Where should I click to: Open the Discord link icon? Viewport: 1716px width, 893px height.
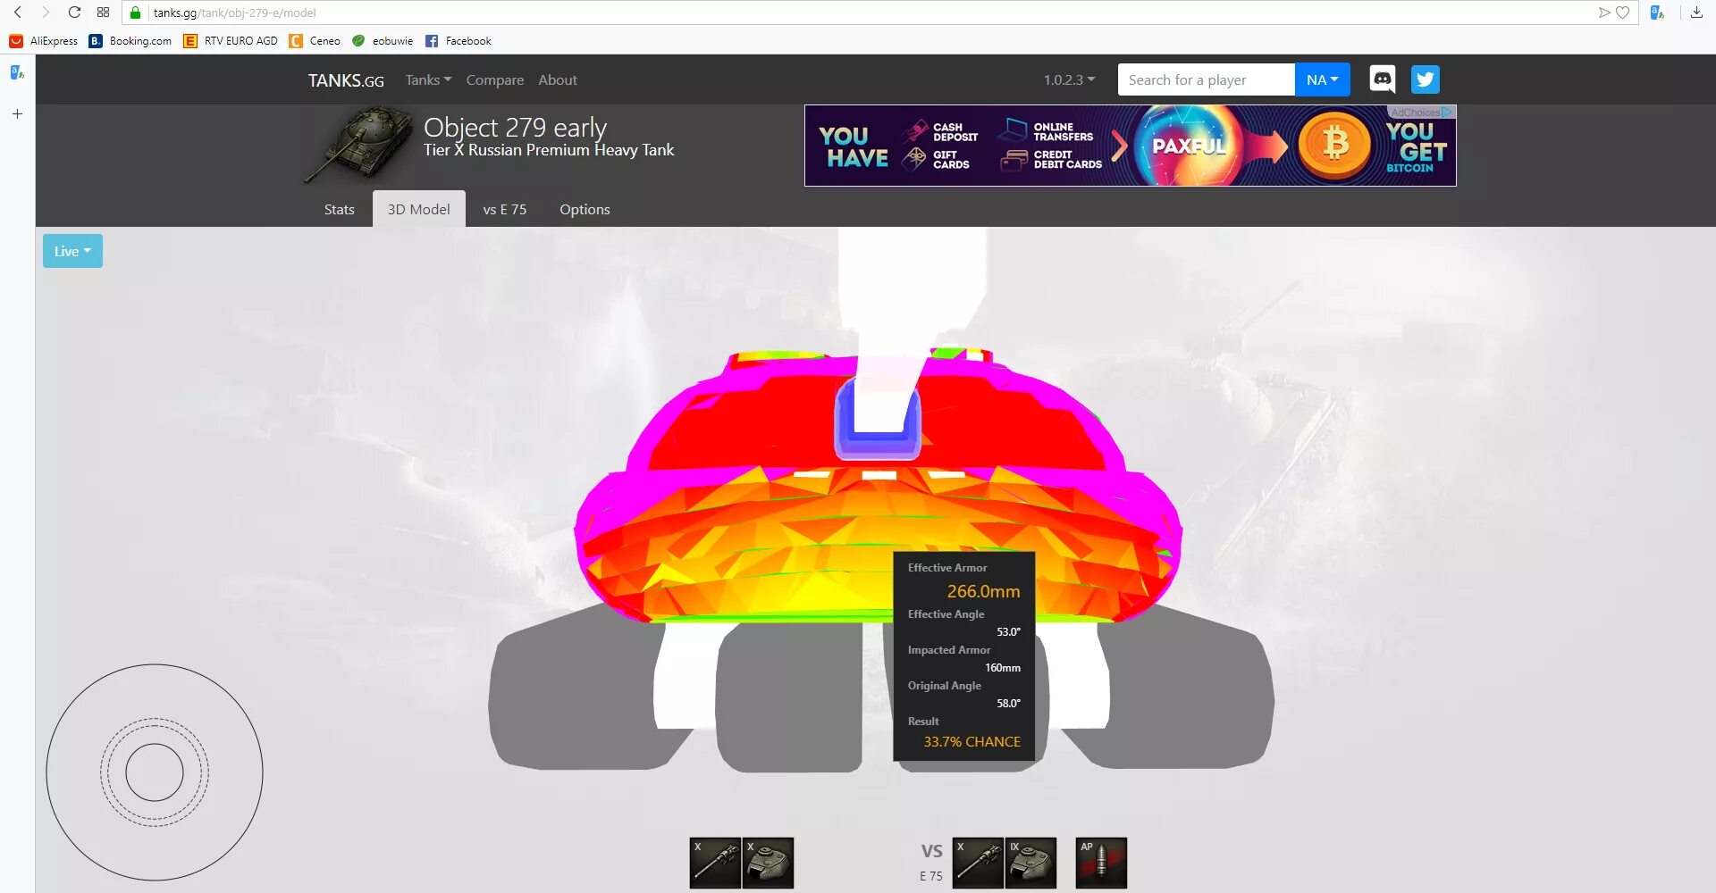tap(1382, 79)
